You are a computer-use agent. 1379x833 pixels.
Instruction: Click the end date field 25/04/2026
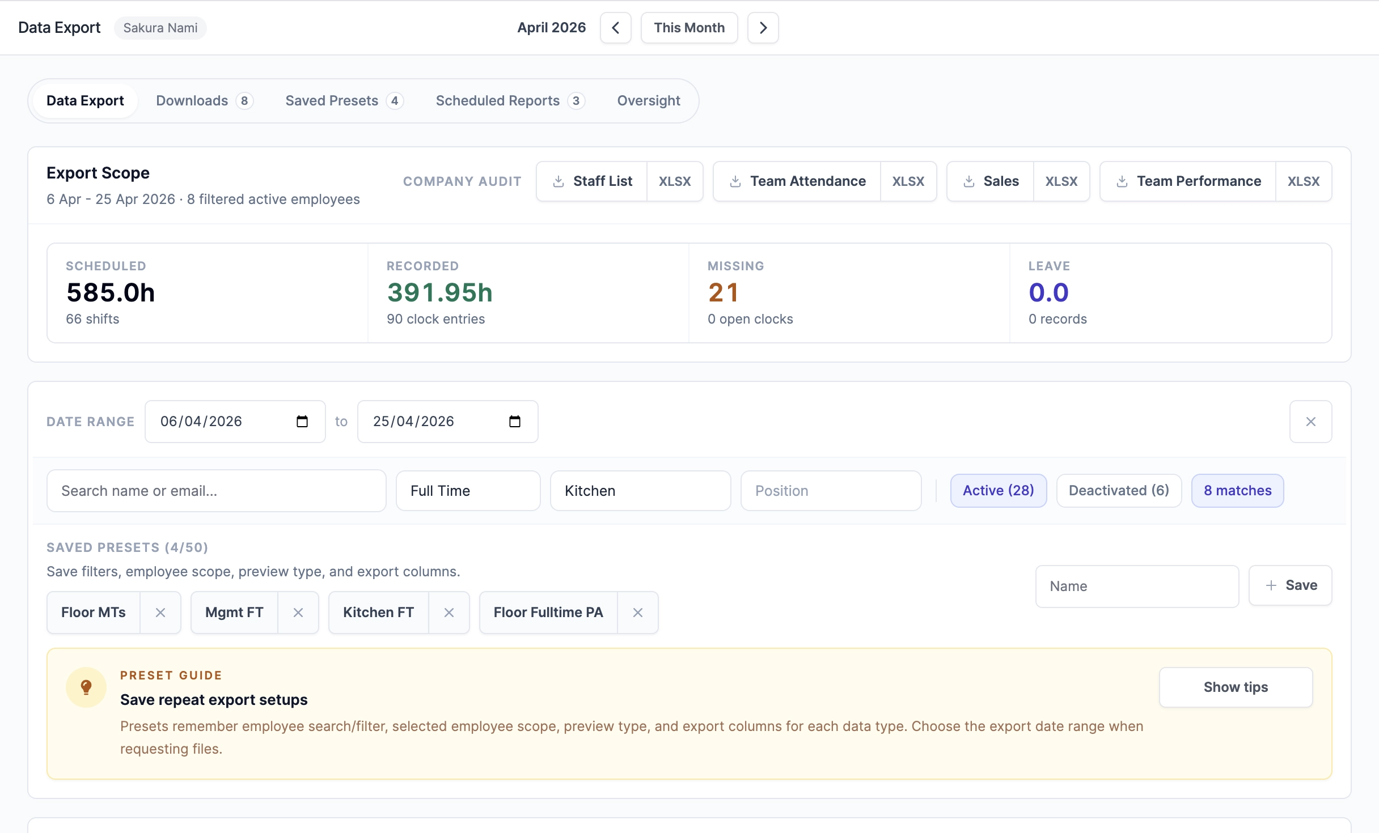click(x=448, y=422)
